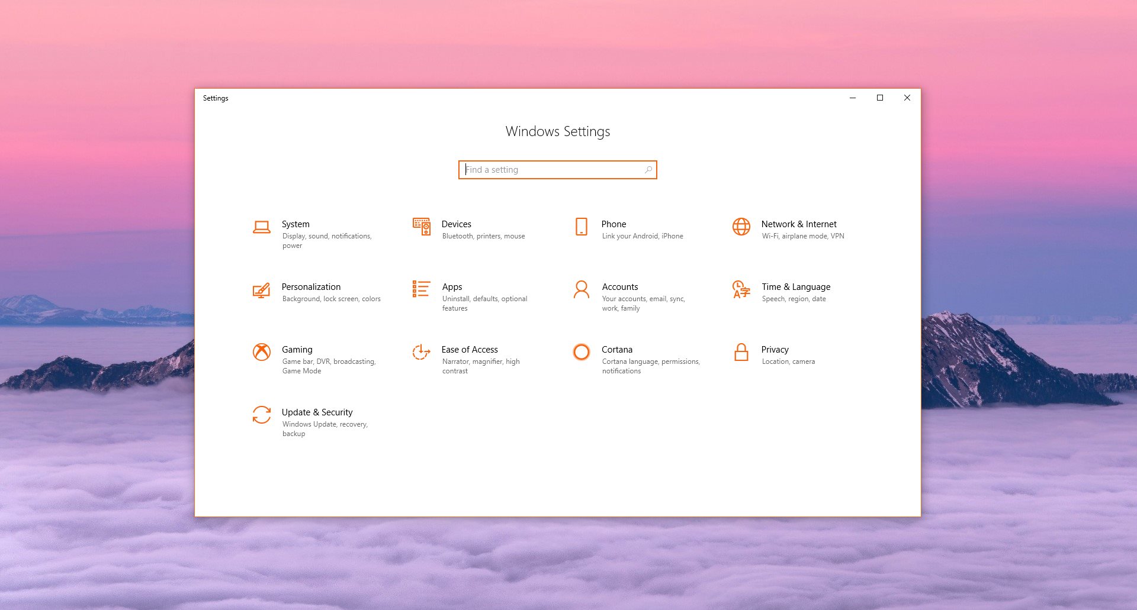The width and height of the screenshot is (1137, 610).
Task: Open the System laptop icon
Action: [262, 227]
